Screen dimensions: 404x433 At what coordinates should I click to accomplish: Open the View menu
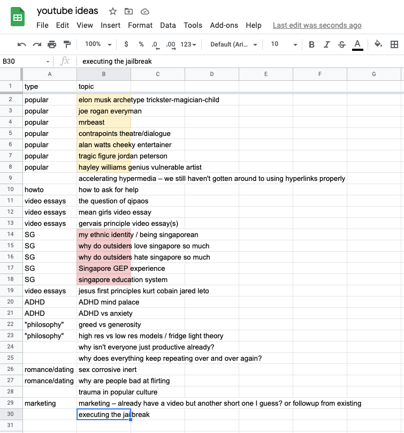point(85,25)
